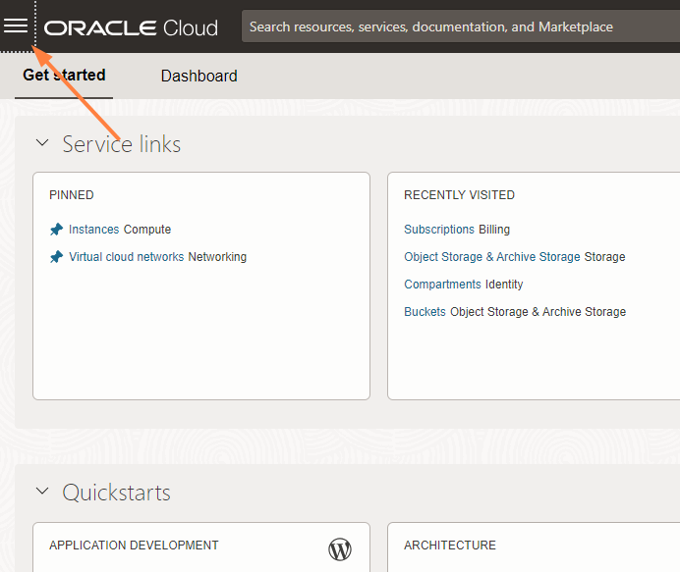680x572 pixels.
Task: Open Object Storage & Archive Storage link
Action: click(491, 257)
